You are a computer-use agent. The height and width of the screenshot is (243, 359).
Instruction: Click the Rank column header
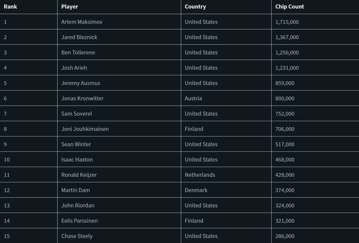click(10, 7)
